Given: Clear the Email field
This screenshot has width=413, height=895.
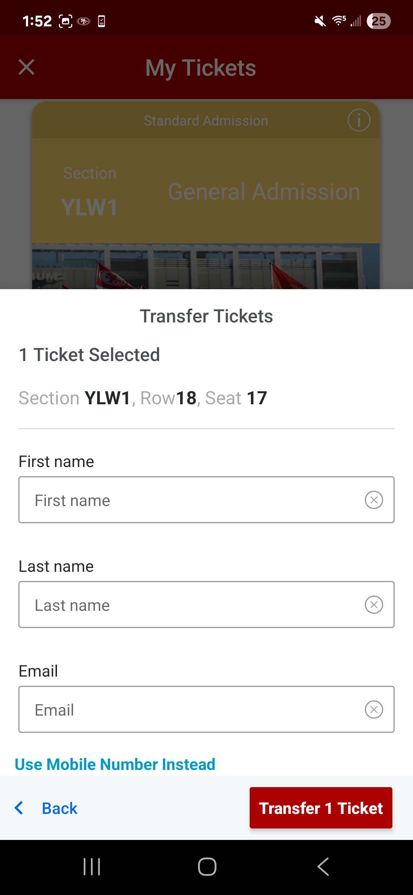Looking at the screenshot, I should point(374,709).
